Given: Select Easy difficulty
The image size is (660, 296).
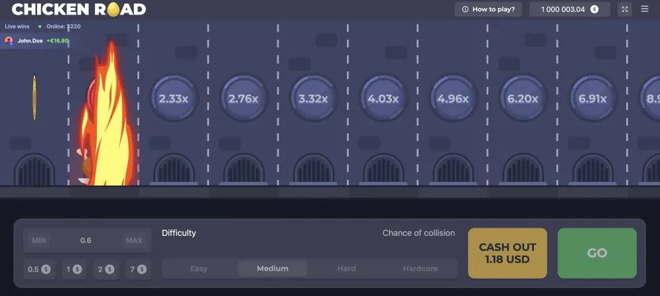Looking at the screenshot, I should click(199, 268).
